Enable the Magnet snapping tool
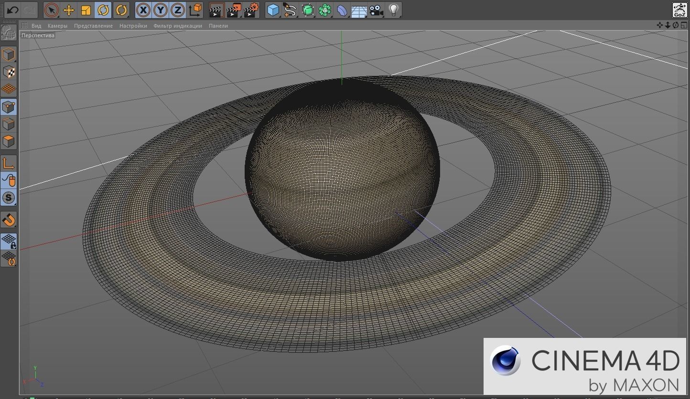The image size is (690, 399). 9,220
